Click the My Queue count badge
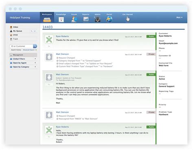 [x=33, y=31]
